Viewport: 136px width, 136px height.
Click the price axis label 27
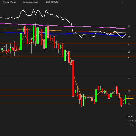pos(129,91)
